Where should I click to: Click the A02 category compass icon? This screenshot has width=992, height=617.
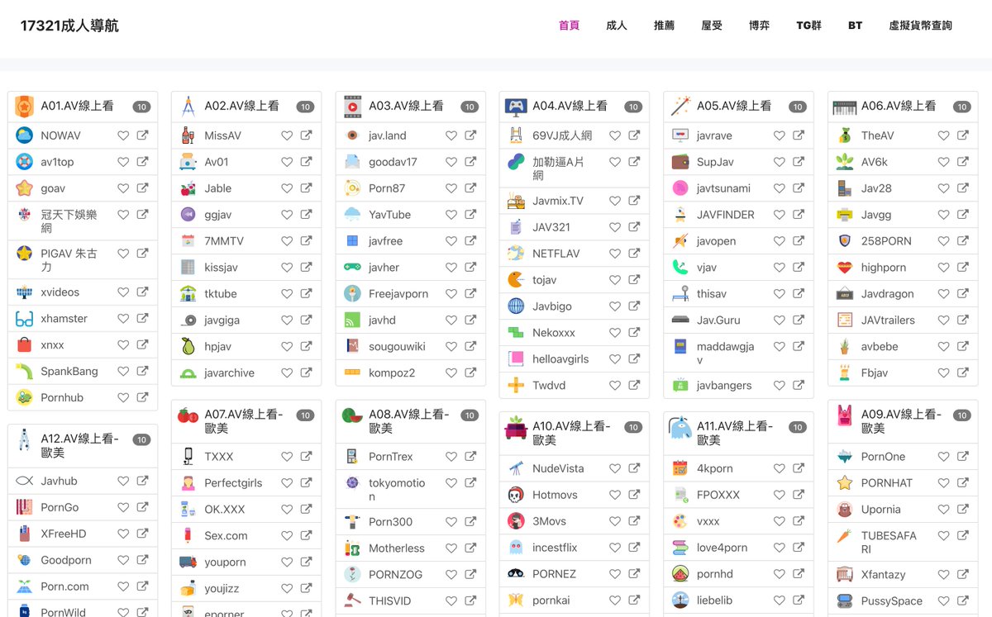click(188, 106)
